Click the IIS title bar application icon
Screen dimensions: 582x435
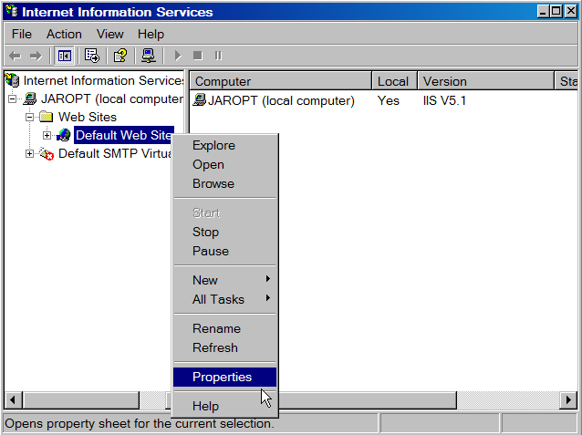click(12, 12)
